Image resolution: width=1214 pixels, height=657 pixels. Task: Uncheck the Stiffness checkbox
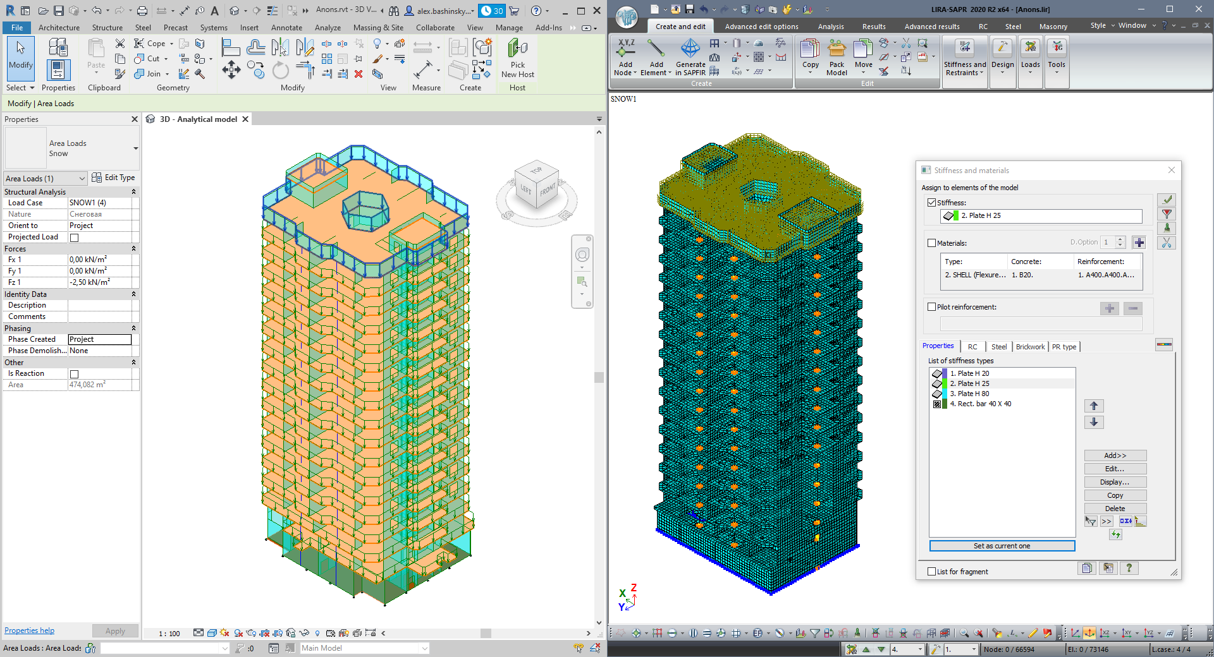(x=931, y=203)
